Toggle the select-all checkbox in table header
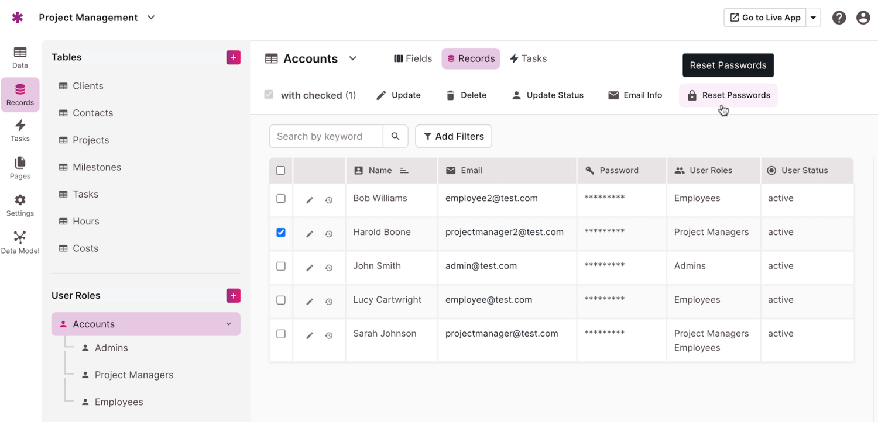 [x=281, y=171]
